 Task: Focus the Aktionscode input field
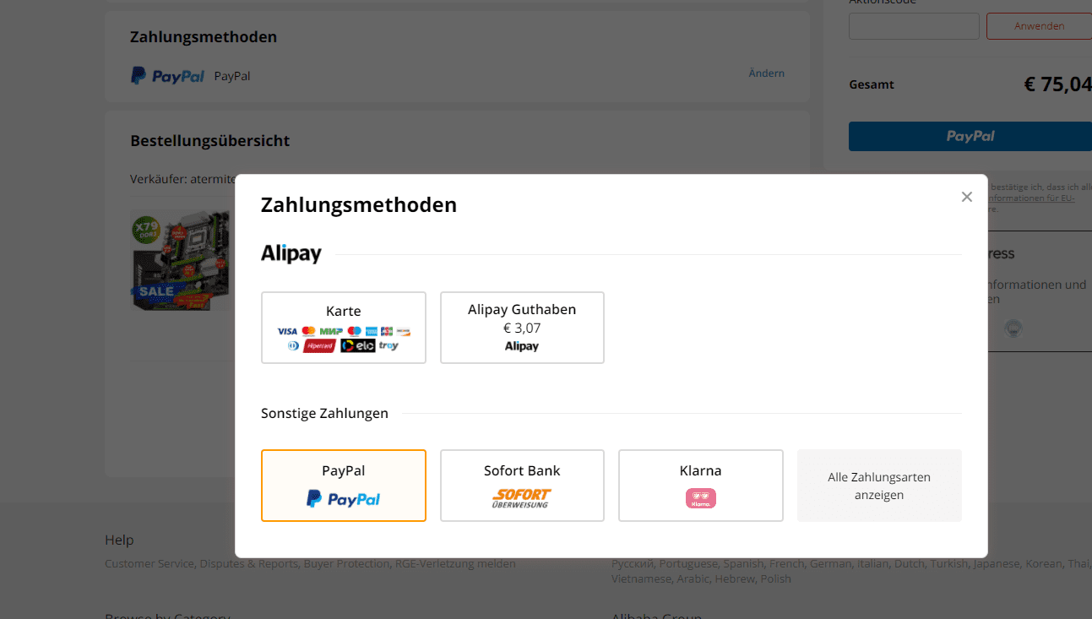coord(914,26)
